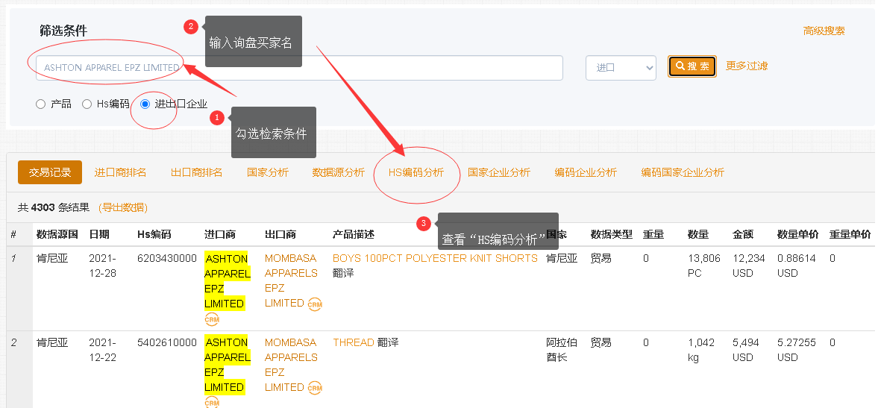Open row 2 exporter MOMBASA APPARELS EPZ LIMITED
Viewport: 881px width, 408px height.
291,364
